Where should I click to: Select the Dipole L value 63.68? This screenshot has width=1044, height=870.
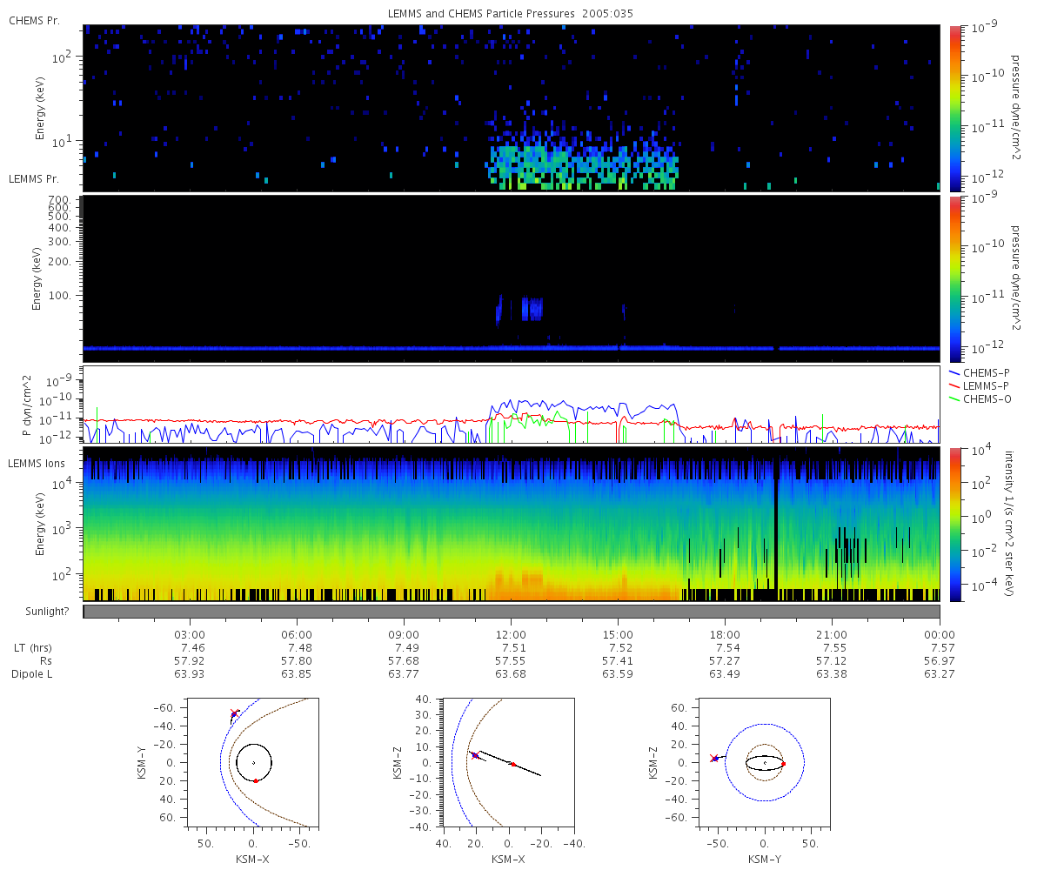tap(512, 674)
